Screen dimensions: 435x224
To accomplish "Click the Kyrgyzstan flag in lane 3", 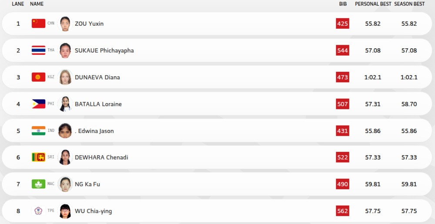I will coord(38,77).
